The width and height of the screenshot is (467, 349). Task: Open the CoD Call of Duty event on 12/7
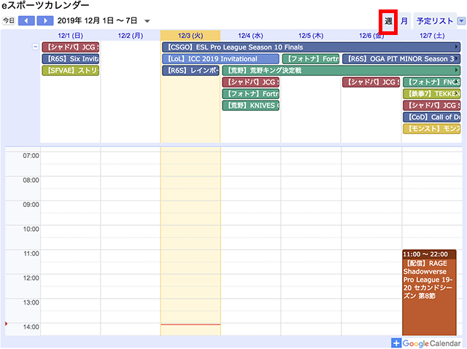click(431, 117)
